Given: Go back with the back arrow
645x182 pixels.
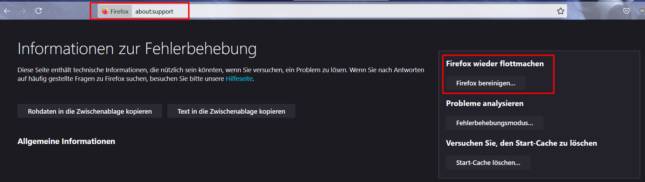Looking at the screenshot, I should (7, 11).
